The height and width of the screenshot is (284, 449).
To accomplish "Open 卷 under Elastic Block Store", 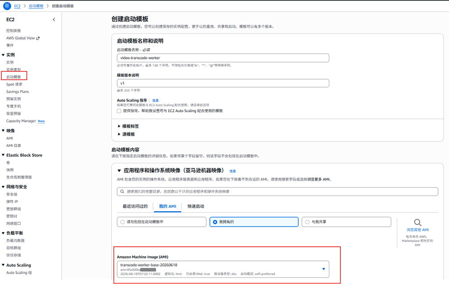I will pyautogui.click(x=8, y=163).
